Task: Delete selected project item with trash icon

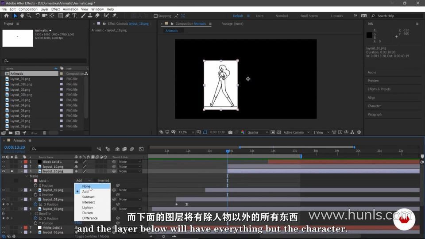Action: pyautogui.click(x=44, y=133)
